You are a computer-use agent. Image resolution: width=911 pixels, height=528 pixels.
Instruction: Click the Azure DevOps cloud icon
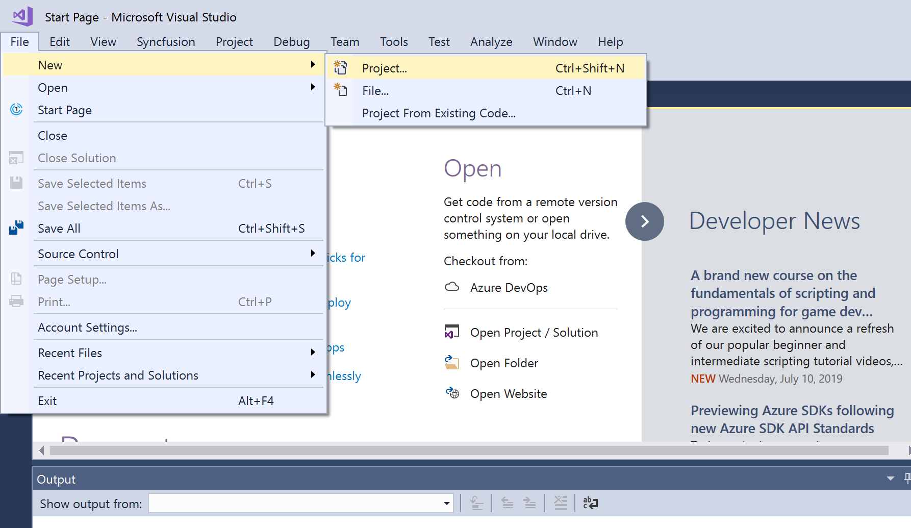pos(452,287)
